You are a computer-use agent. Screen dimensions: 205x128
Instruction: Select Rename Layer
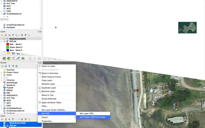pos(57,84)
